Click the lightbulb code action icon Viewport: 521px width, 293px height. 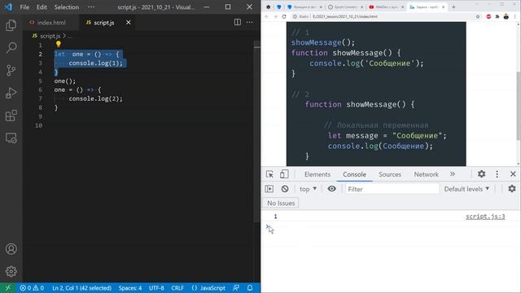[59, 44]
